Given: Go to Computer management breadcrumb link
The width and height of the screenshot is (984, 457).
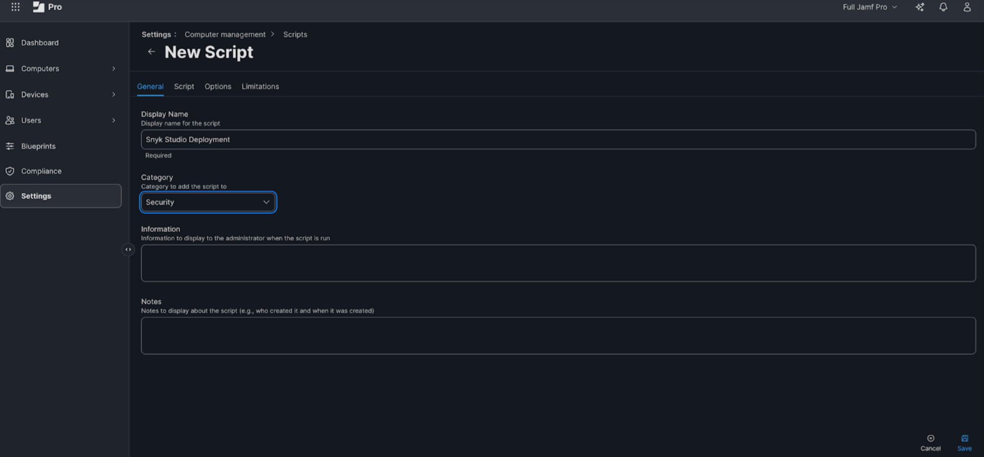Looking at the screenshot, I should (x=225, y=35).
